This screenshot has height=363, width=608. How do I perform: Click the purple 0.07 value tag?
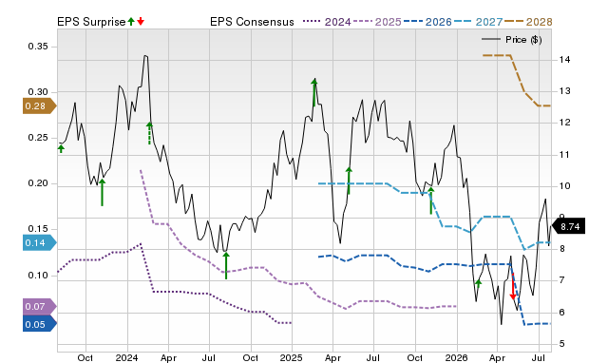click(40, 306)
